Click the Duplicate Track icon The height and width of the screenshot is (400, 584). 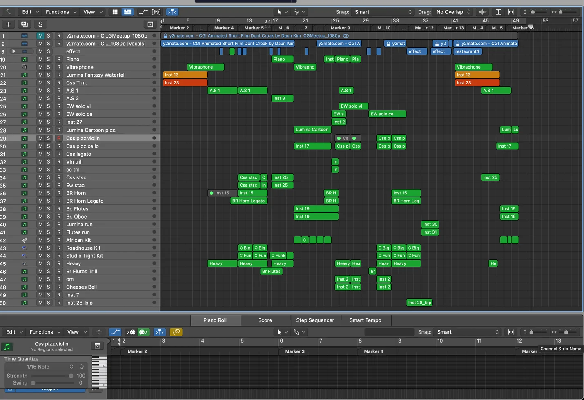tap(25, 24)
